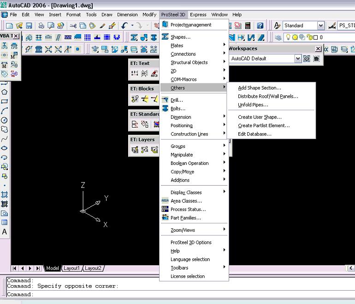Click the New drawing icon
The height and width of the screenshot is (304, 355).
9,25
